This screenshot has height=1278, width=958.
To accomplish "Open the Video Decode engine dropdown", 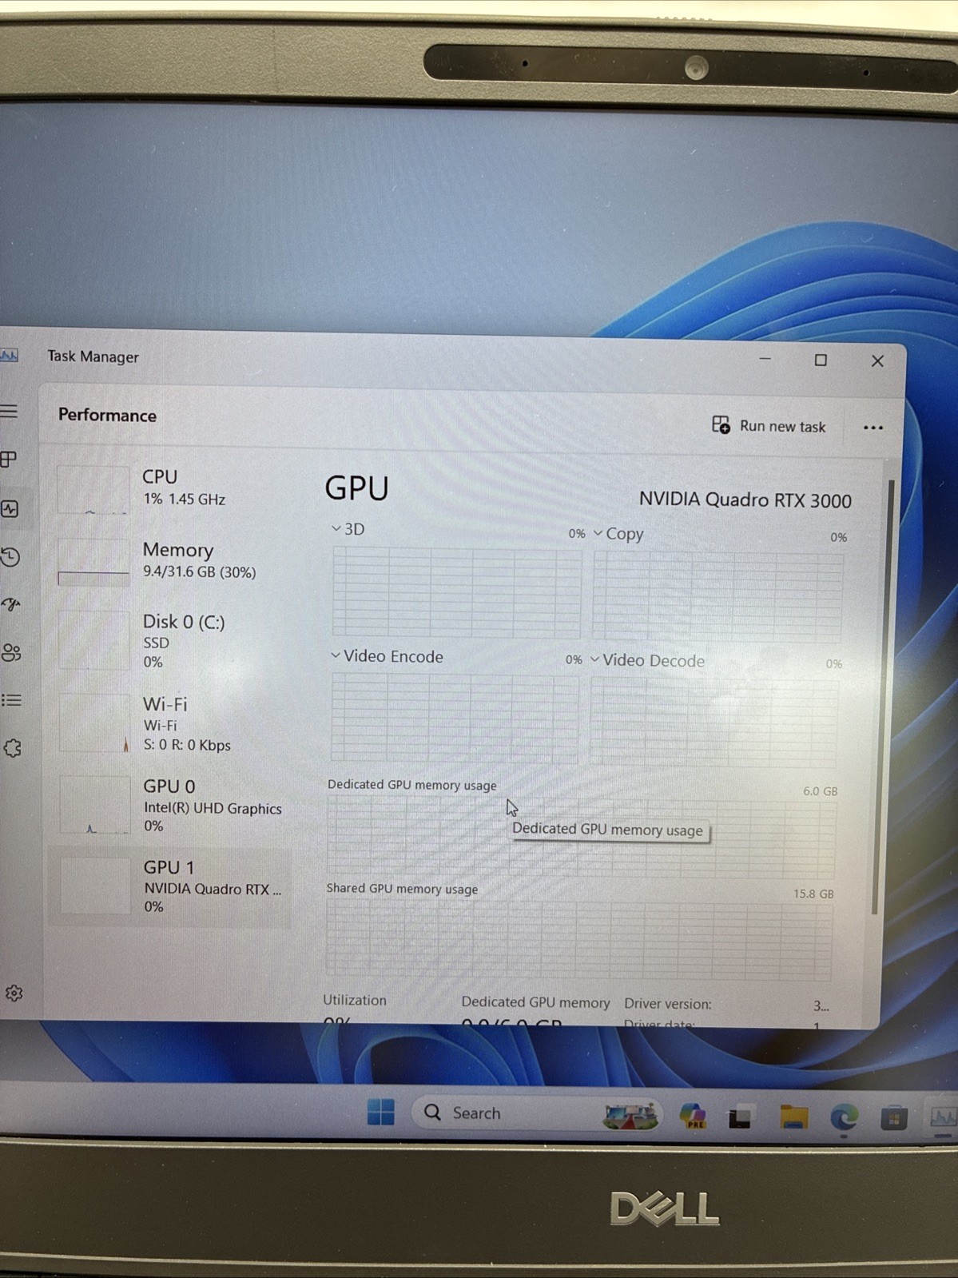I will click(648, 660).
